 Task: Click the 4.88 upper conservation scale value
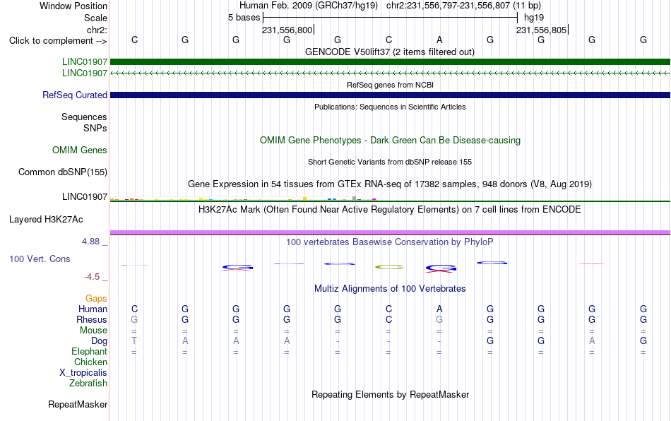(90, 242)
